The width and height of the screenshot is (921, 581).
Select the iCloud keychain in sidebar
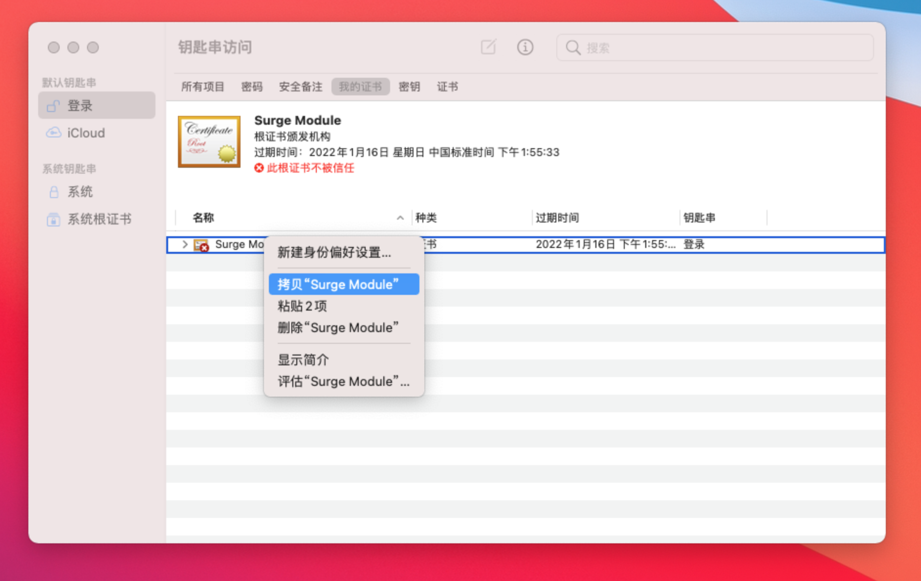(x=97, y=133)
